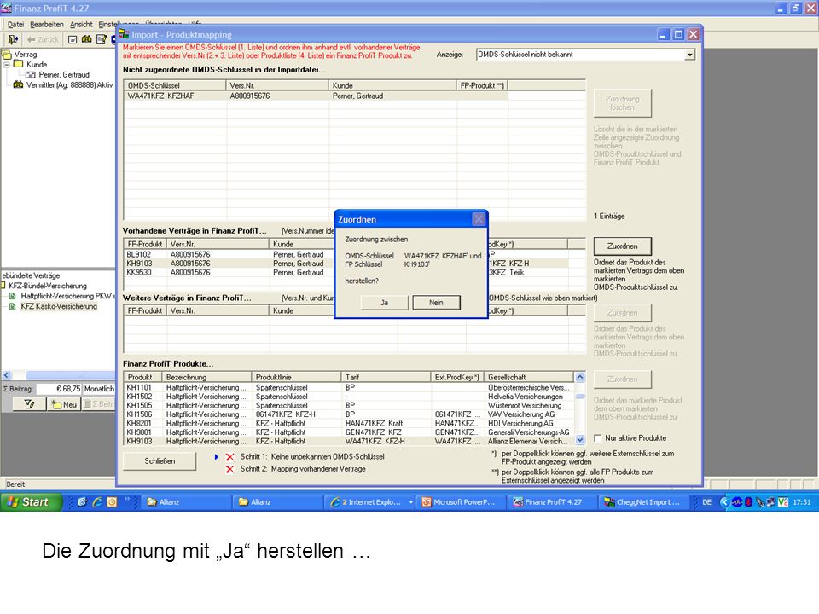
Task: Select Haftpflicht-Versicherung PKW tree entry
Action: click(66, 296)
